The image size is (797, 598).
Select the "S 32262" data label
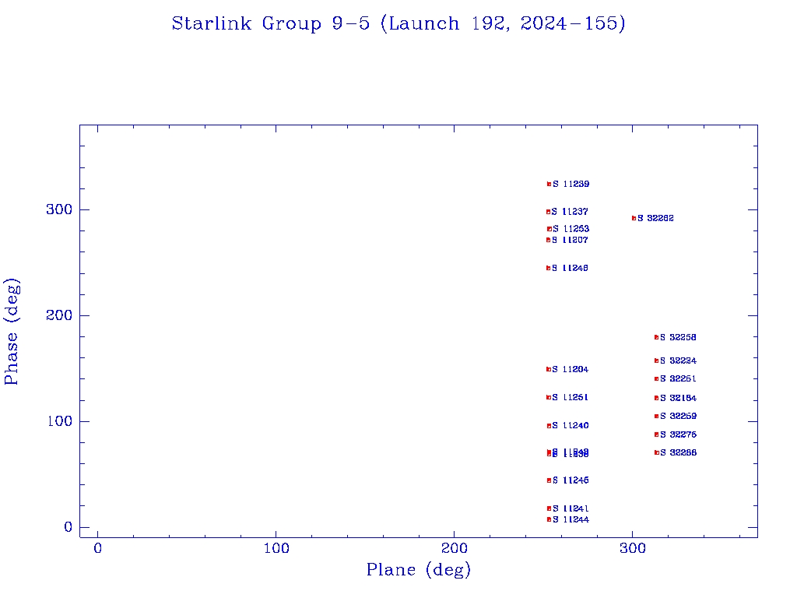click(655, 218)
